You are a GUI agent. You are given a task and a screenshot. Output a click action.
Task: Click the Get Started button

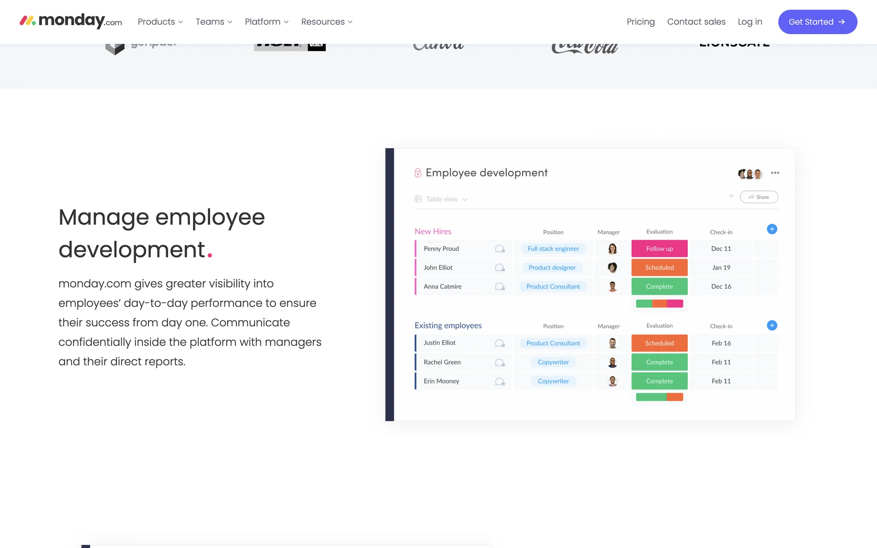click(x=817, y=22)
